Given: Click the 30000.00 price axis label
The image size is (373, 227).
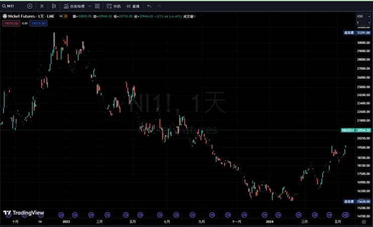Looking at the screenshot, I should click(x=363, y=43).
